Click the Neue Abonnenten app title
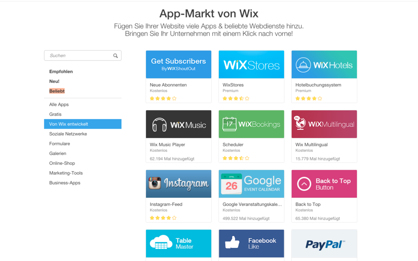The width and height of the screenshot is (418, 261). pyautogui.click(x=168, y=85)
